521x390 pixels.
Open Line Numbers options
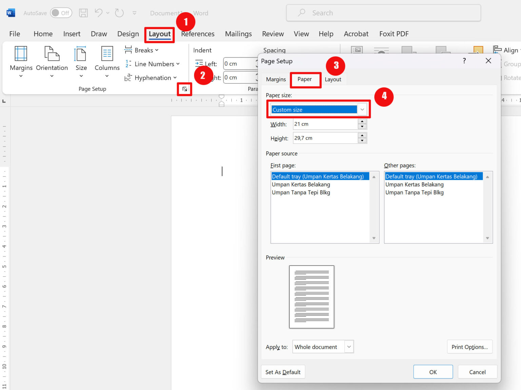point(152,64)
